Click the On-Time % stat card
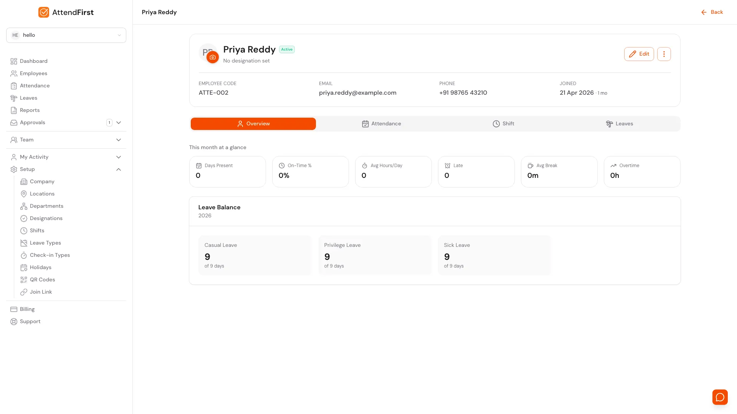Image resolution: width=737 pixels, height=414 pixels. click(311, 172)
